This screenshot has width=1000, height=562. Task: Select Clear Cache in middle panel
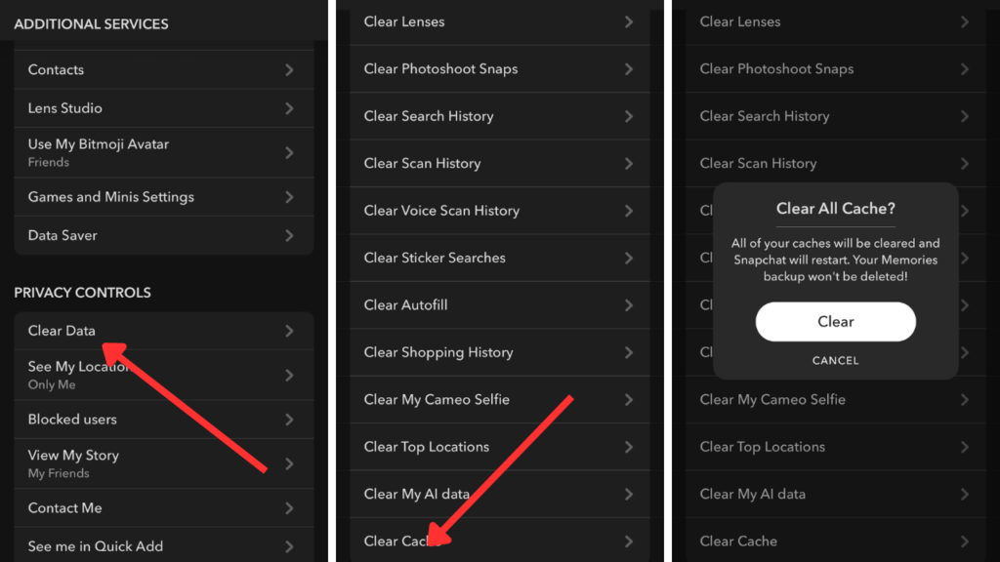click(x=500, y=541)
